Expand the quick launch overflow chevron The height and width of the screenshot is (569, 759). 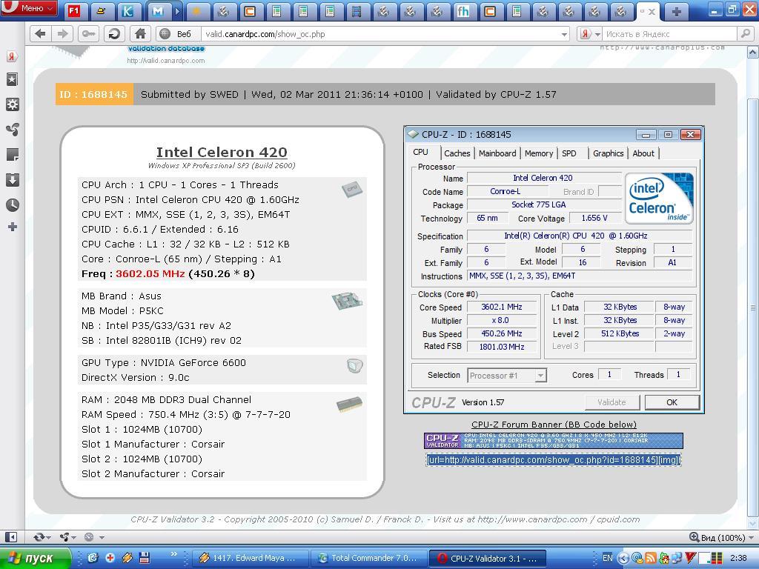pos(173,554)
